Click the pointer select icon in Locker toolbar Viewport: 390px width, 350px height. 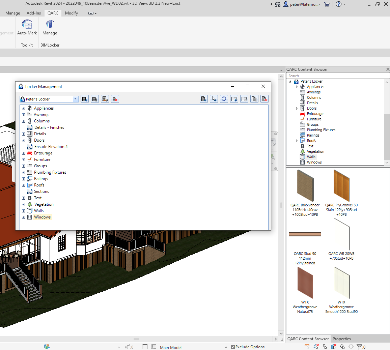click(214, 99)
